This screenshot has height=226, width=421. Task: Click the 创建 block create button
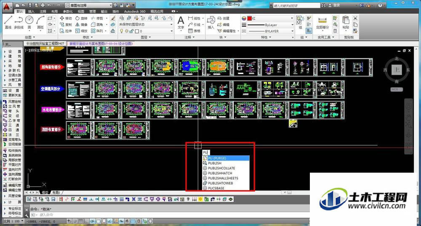coord(224,18)
